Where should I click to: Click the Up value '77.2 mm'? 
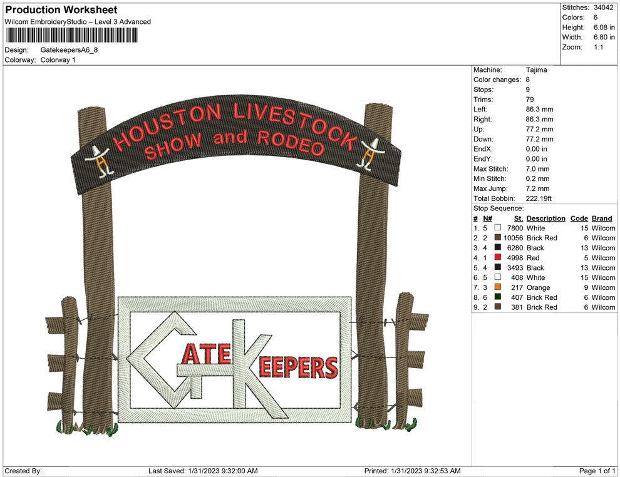[539, 129]
